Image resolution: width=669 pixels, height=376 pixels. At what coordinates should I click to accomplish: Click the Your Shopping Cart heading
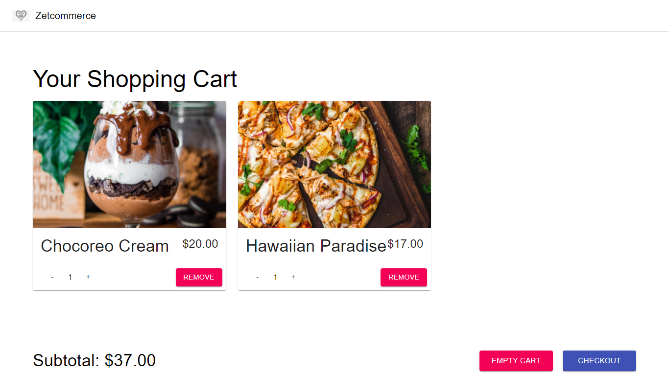(135, 79)
